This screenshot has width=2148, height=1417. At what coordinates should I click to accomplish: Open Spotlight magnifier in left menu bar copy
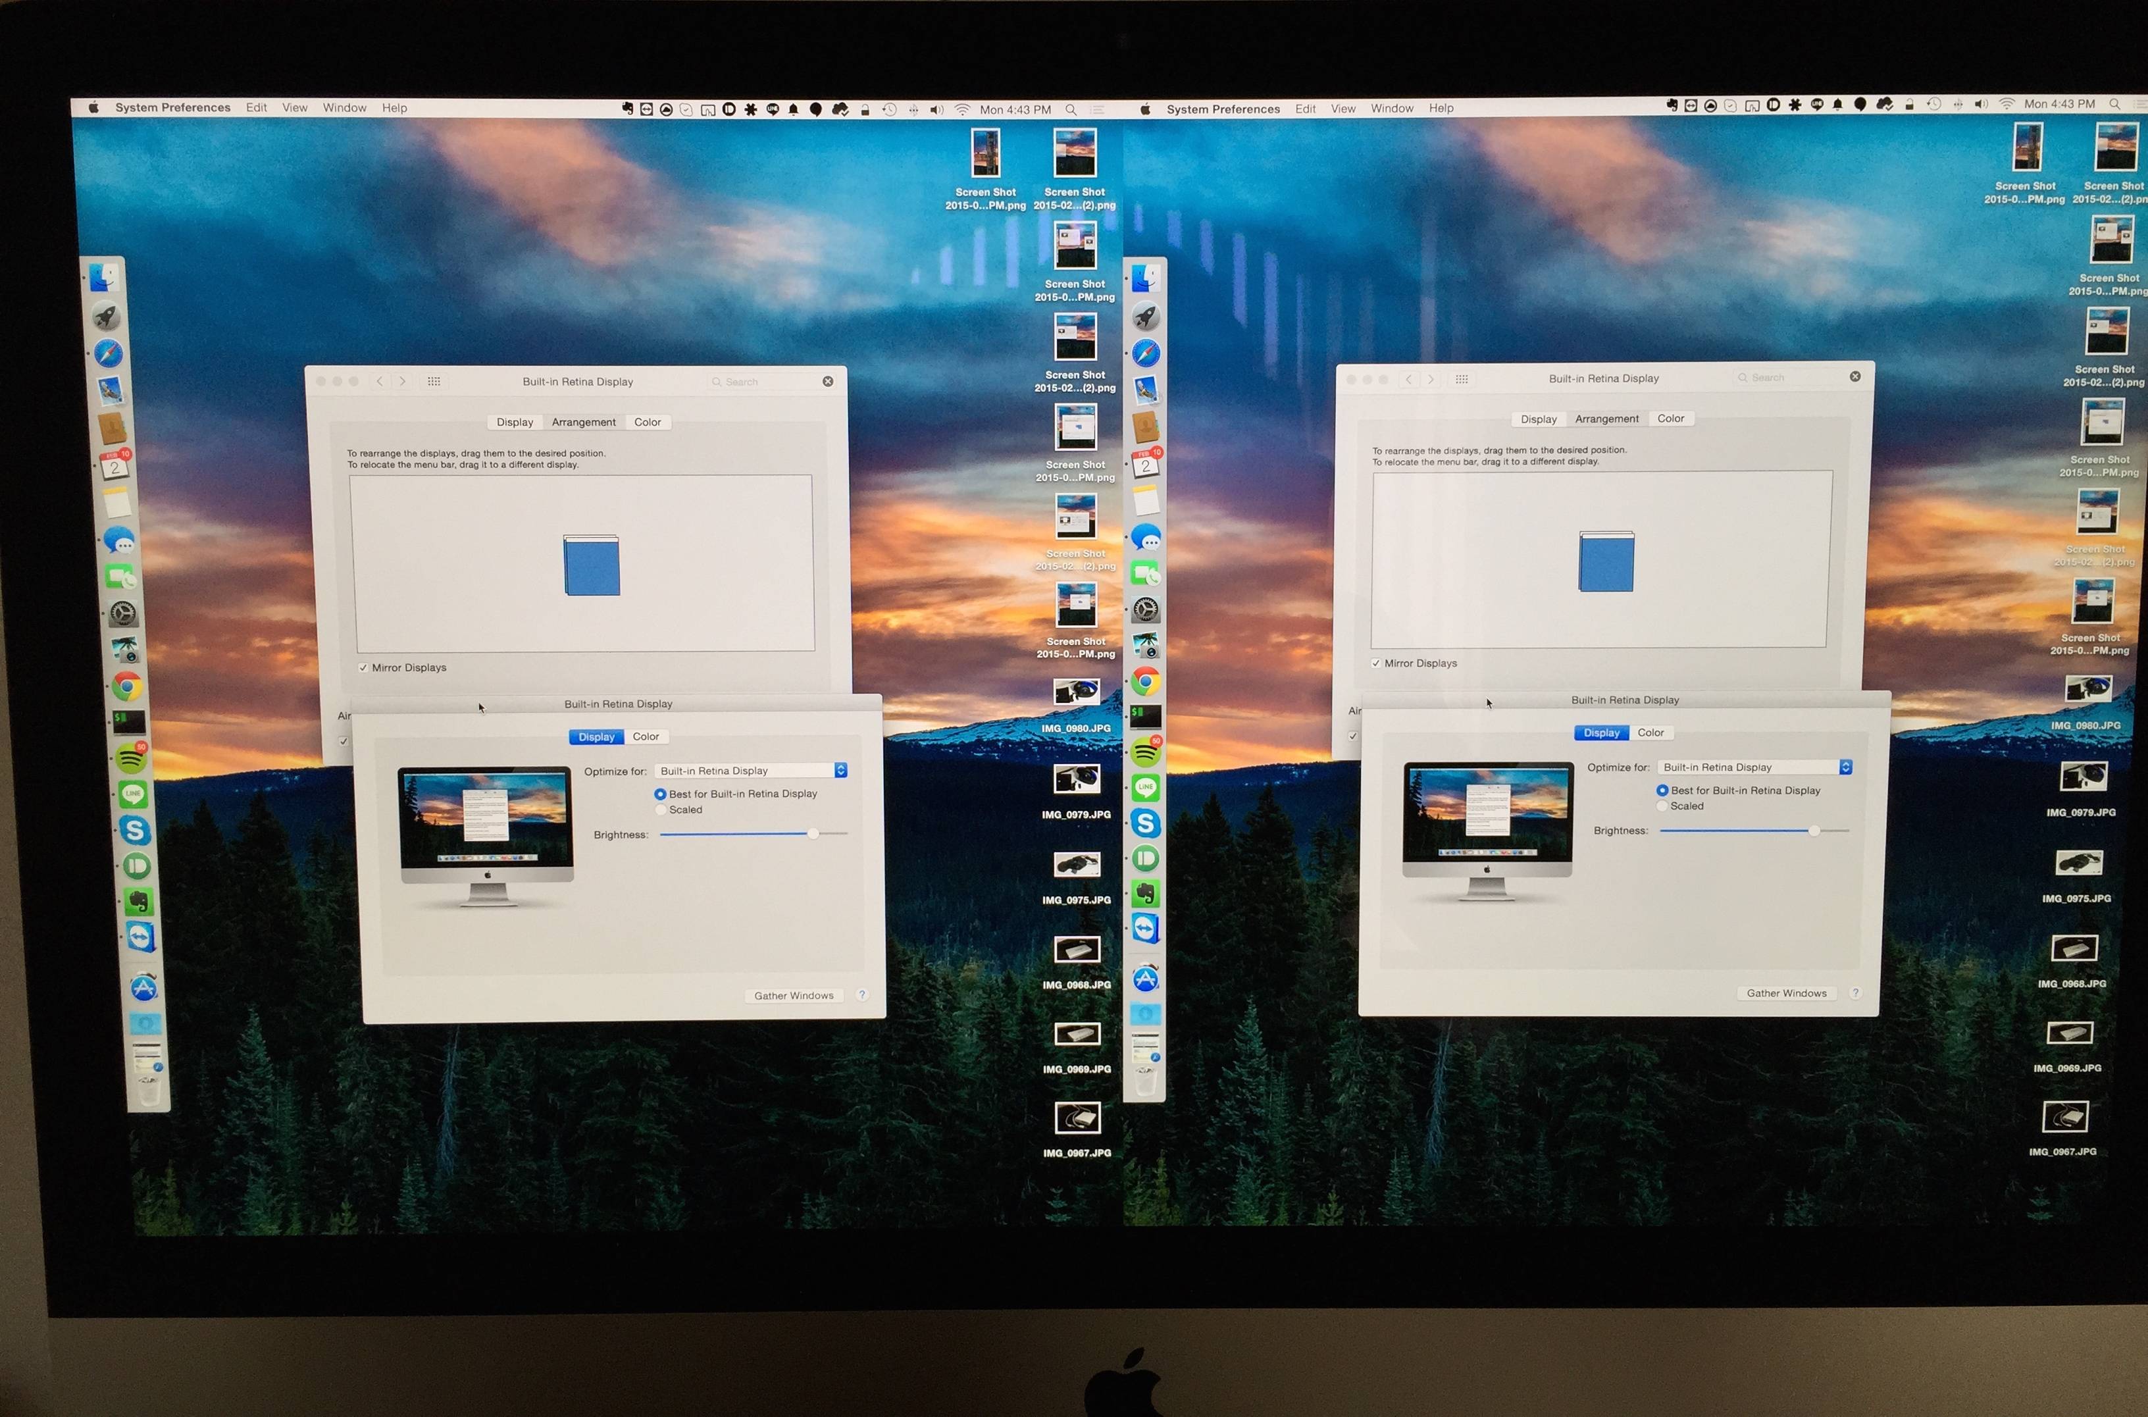coord(1071,109)
